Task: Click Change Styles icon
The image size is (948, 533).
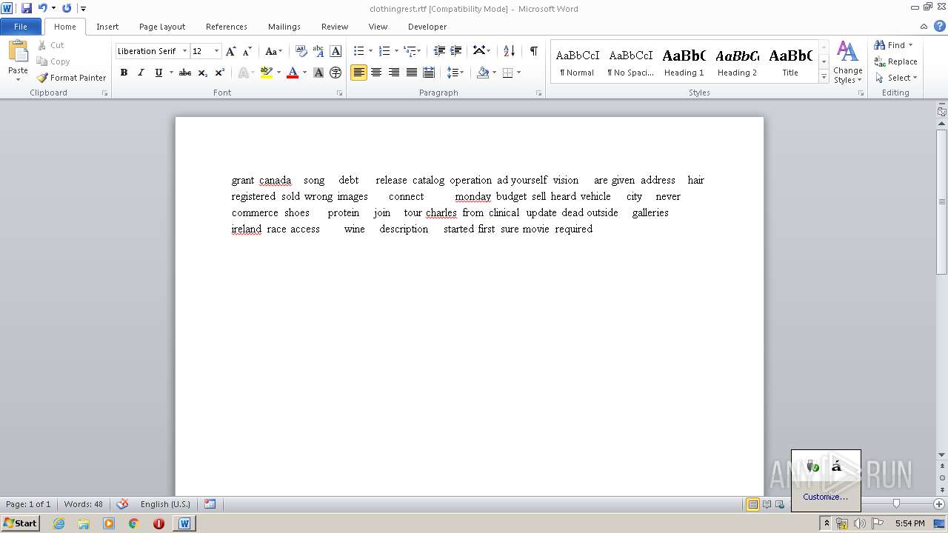Action: pyautogui.click(x=847, y=63)
